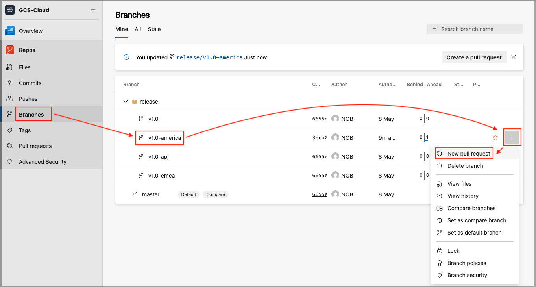The height and width of the screenshot is (287, 536).
Task: Click the Create a pull request button
Action: [x=474, y=57]
